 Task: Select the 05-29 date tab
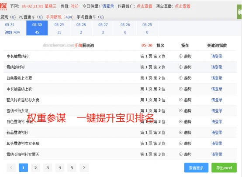(x=59, y=28)
